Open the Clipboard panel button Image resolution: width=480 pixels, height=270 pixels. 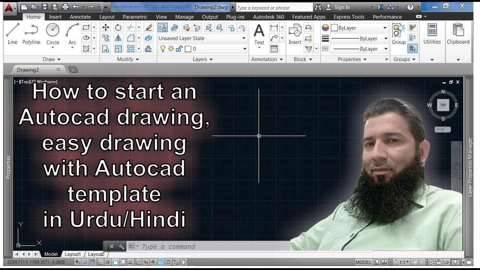pos(458,34)
